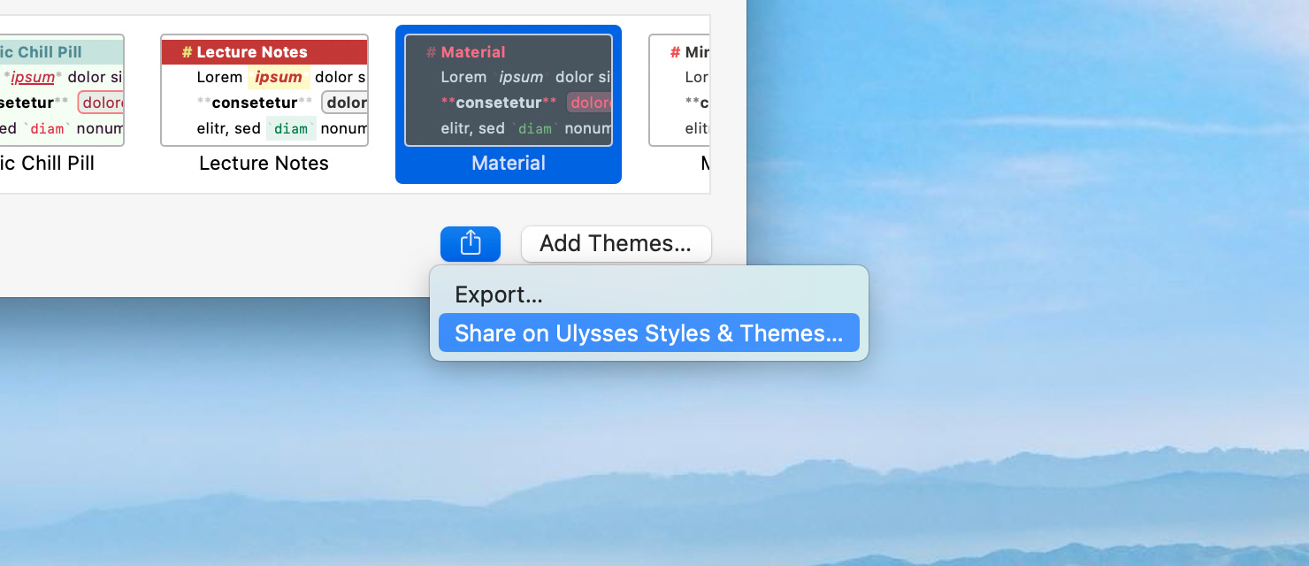Choose Export… from the share menu
The image size is (1309, 566).
pyautogui.click(x=649, y=294)
